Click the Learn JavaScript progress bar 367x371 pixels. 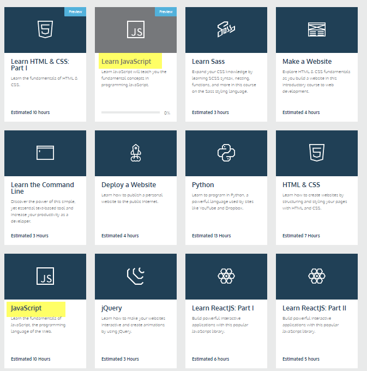[130, 112]
